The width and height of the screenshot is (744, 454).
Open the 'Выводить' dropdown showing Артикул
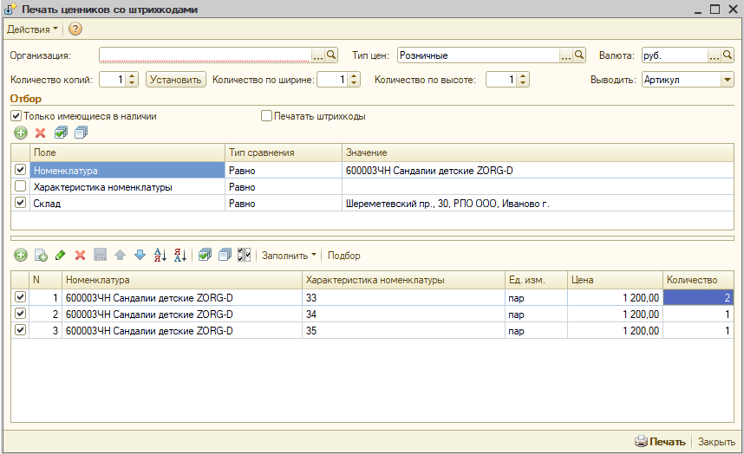tap(727, 80)
